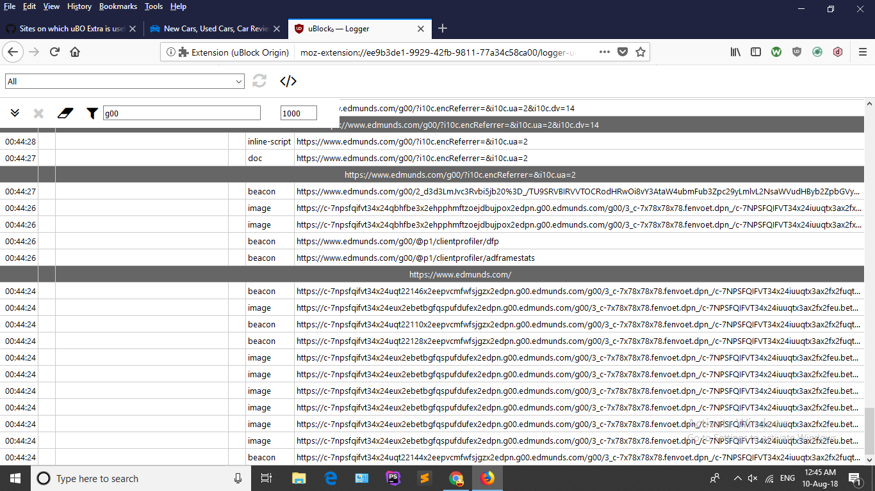Click inside the "g00" filter text field
Screen dimensions: 875x491
[x=181, y=113]
